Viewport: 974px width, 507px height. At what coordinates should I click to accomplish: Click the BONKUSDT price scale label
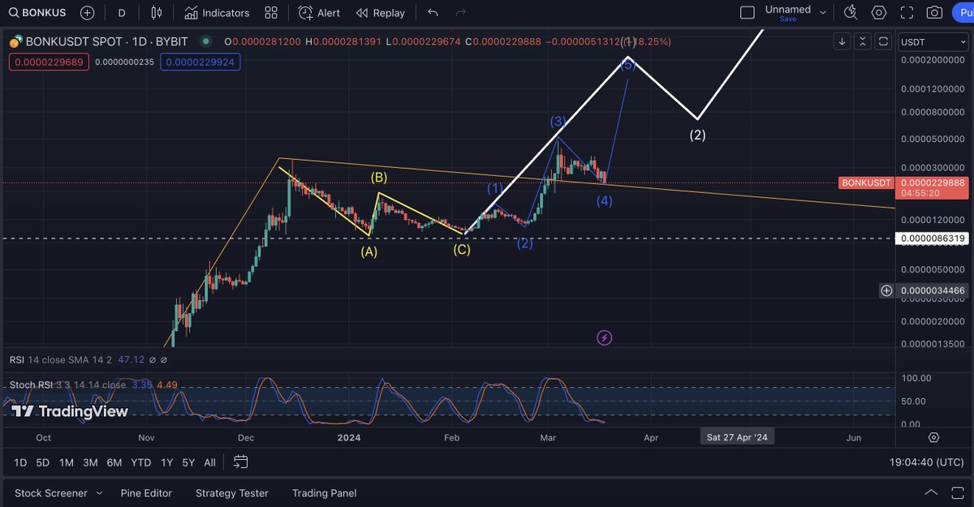coord(868,183)
